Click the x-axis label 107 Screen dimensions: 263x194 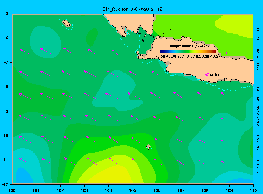click(181, 190)
